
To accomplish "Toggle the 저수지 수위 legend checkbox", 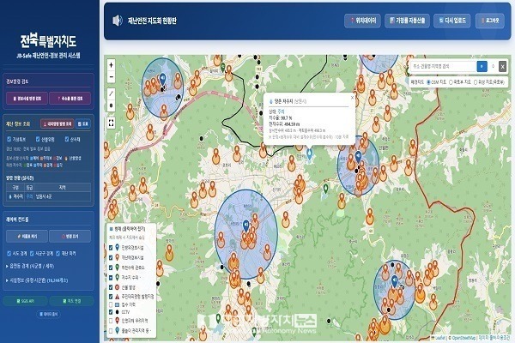I will tap(111, 277).
